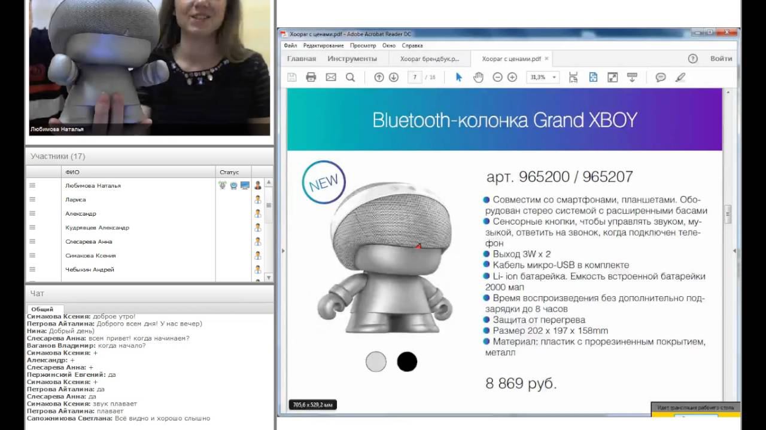Viewport: 766px width, 430px height.
Task: Click the microphone status icon for Любимова Наталья
Action: (223, 186)
